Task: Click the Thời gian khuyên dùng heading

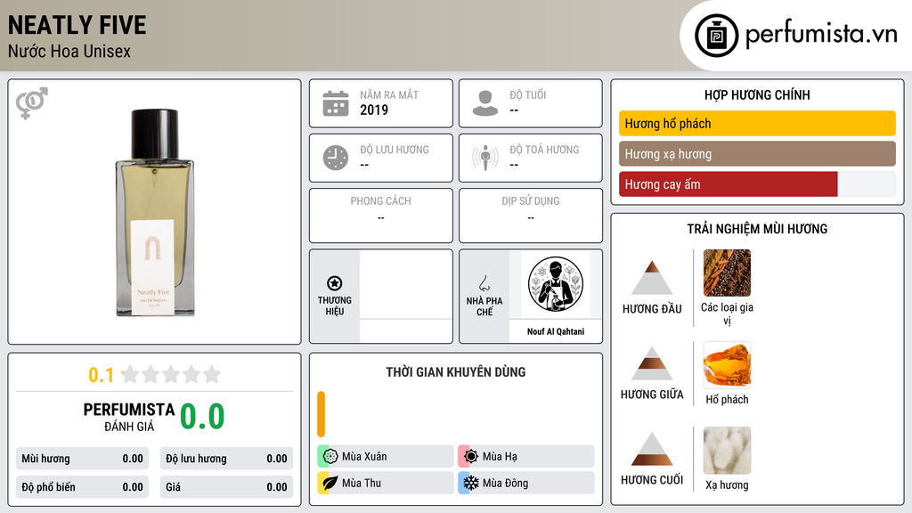Action: point(455,372)
